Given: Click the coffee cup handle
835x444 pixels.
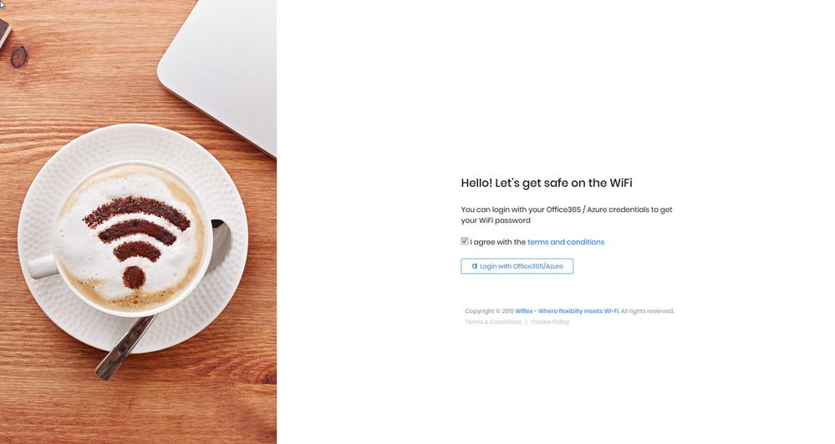Looking at the screenshot, I should (x=42, y=266).
